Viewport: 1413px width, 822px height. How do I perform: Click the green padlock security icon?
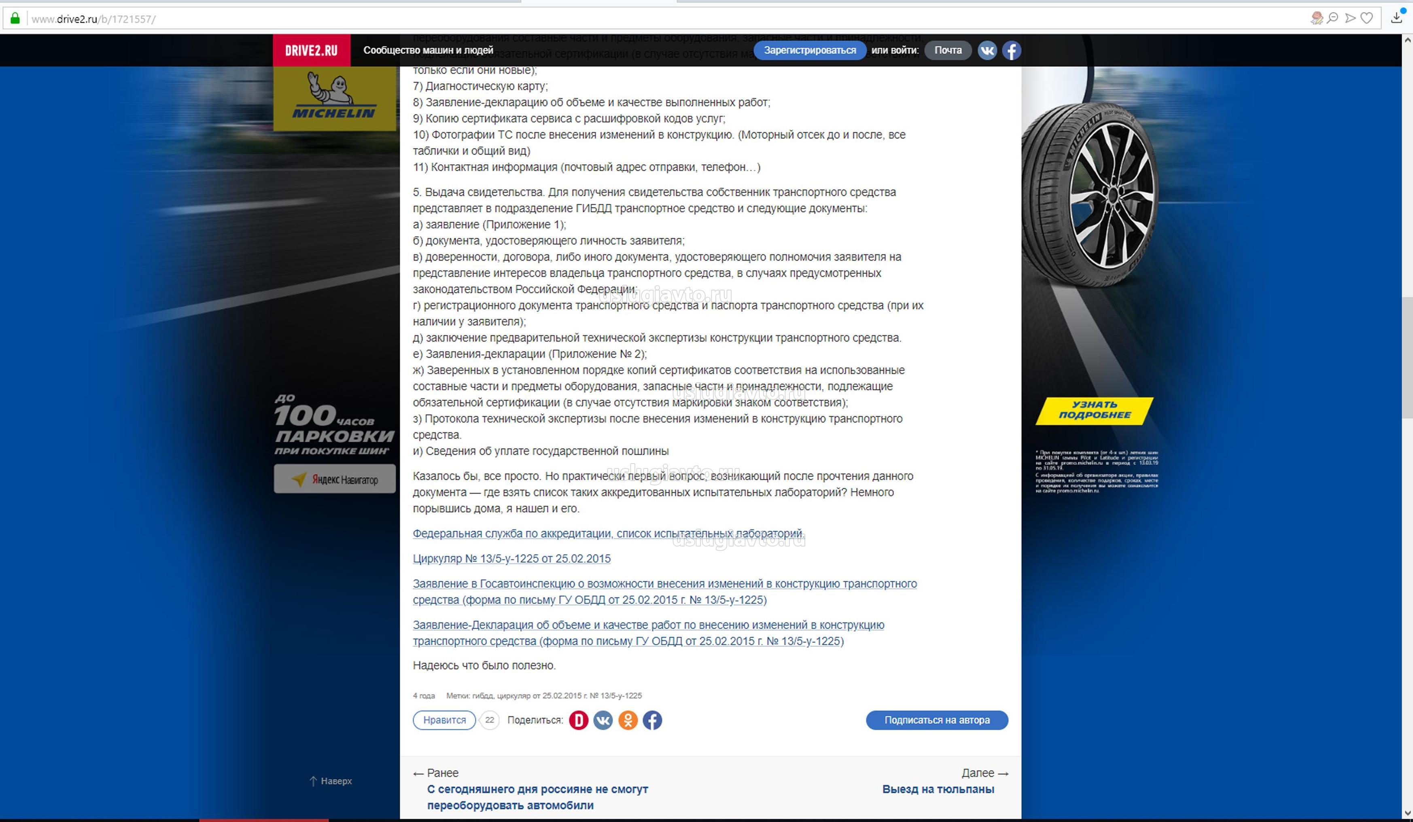15,19
